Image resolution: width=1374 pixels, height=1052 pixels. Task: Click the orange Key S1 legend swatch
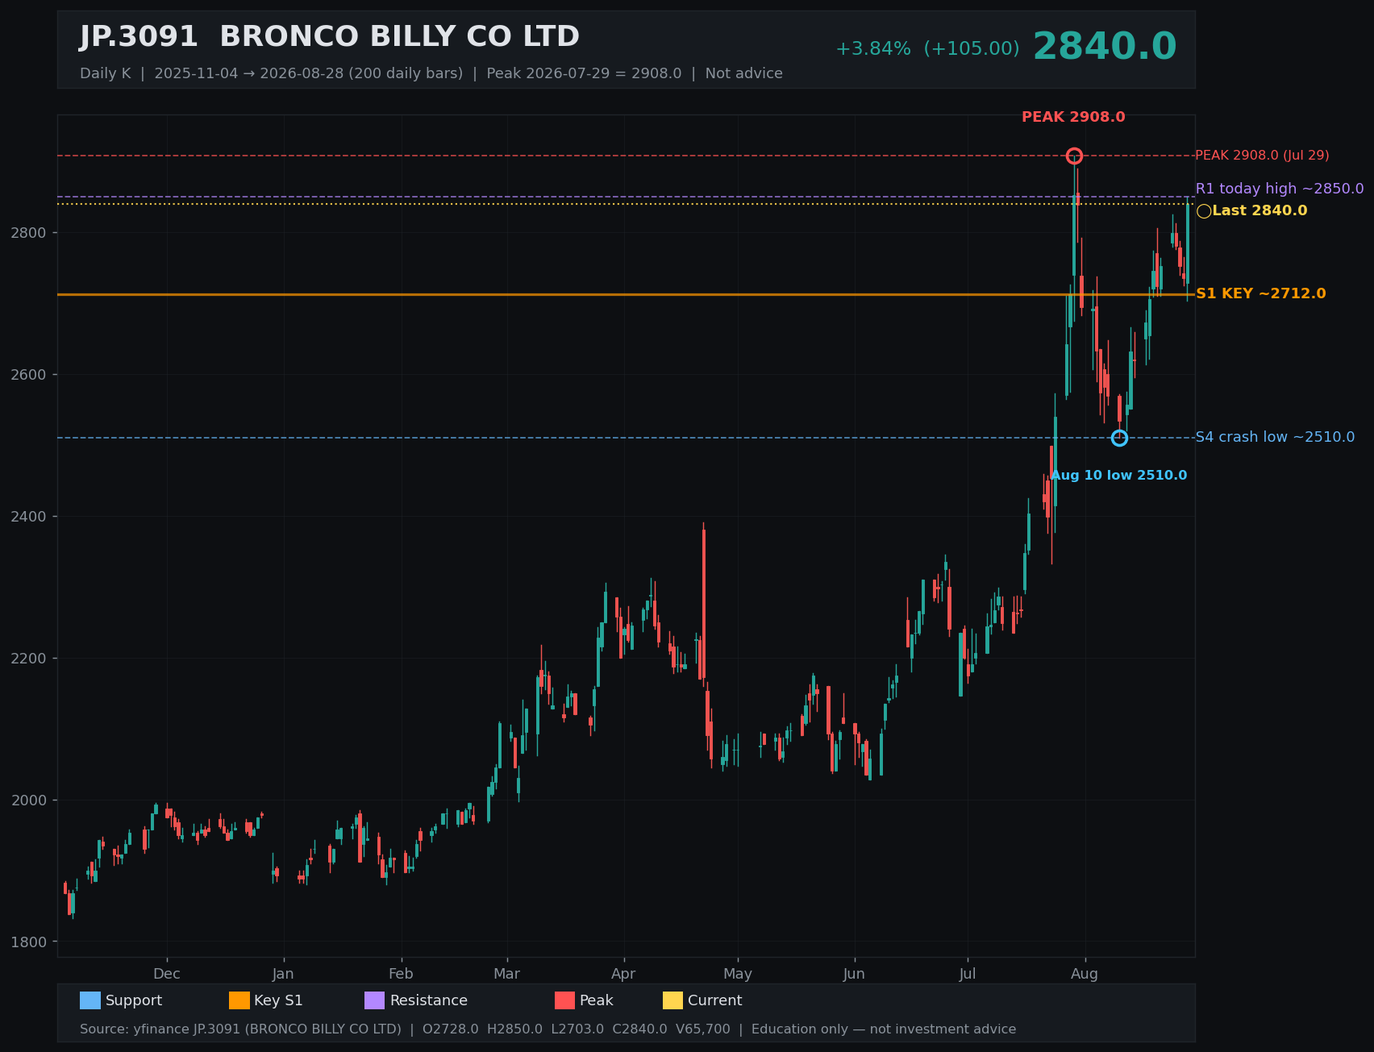[x=239, y=1000]
